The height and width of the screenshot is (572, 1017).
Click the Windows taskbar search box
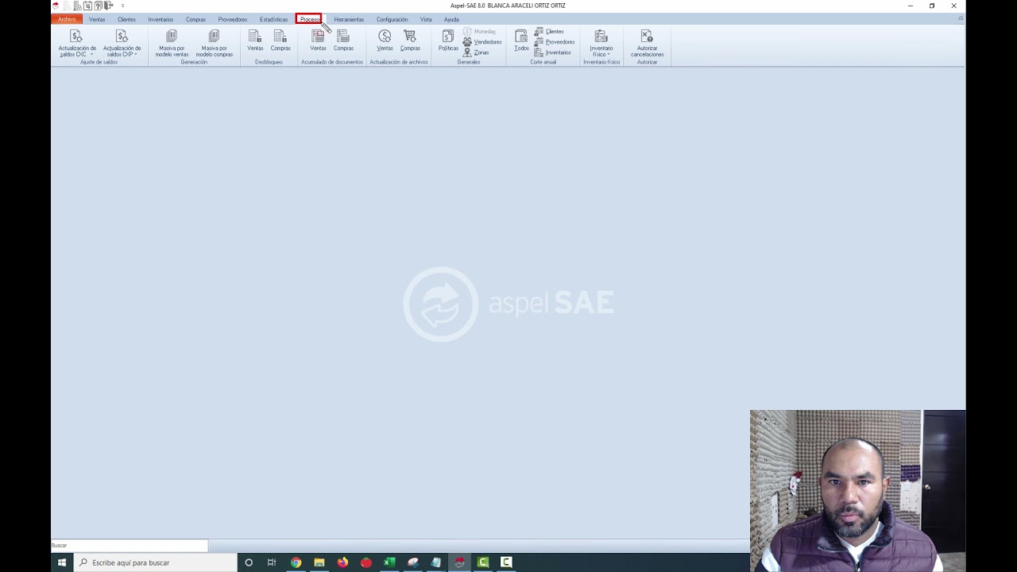tap(156, 562)
